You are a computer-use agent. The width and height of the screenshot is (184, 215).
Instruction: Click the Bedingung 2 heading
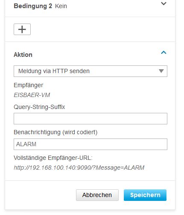point(33,6)
